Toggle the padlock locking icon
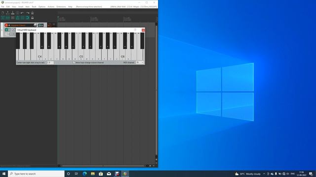 click(32, 18)
